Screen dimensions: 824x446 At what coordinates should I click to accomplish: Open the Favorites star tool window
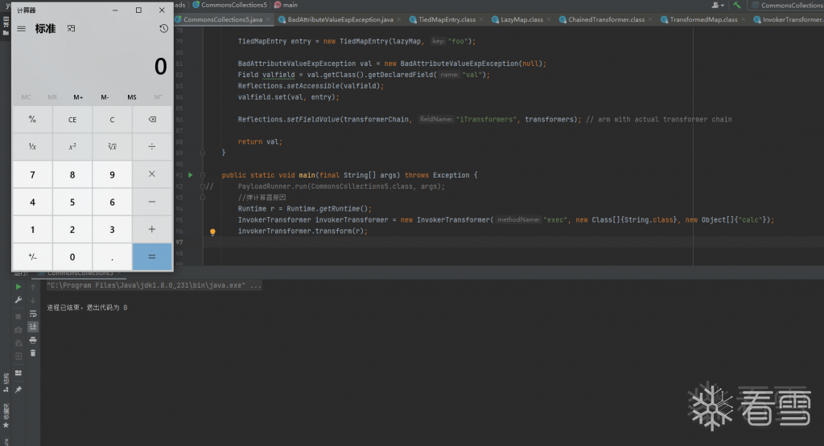[x=6, y=415]
